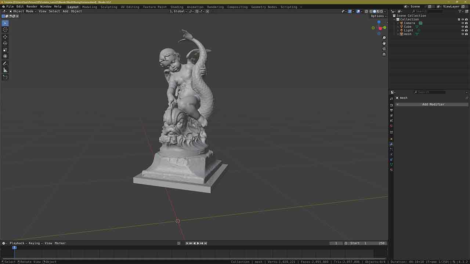Click the blue playhead on frame 1
Viewport: 470px width, 264px height.
(14, 247)
